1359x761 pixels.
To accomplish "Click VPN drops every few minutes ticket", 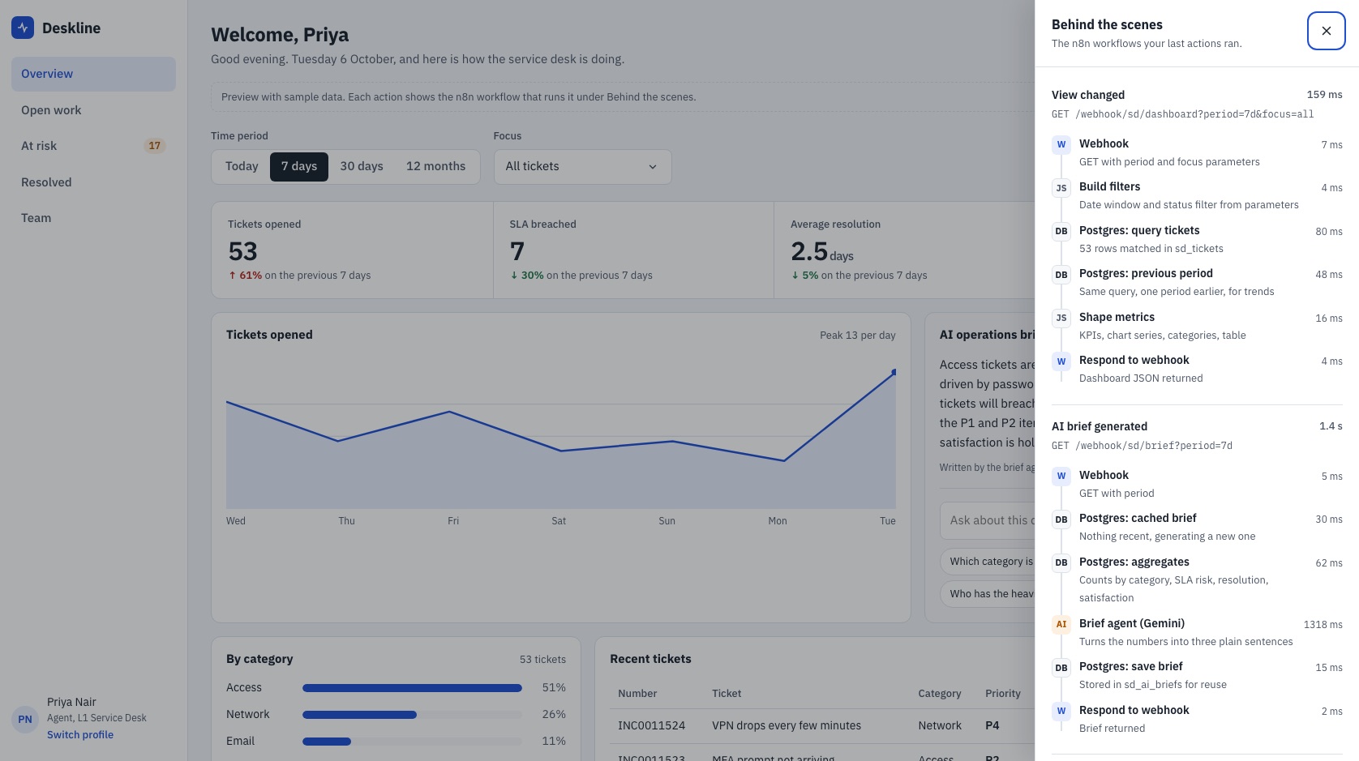I will pos(787,725).
